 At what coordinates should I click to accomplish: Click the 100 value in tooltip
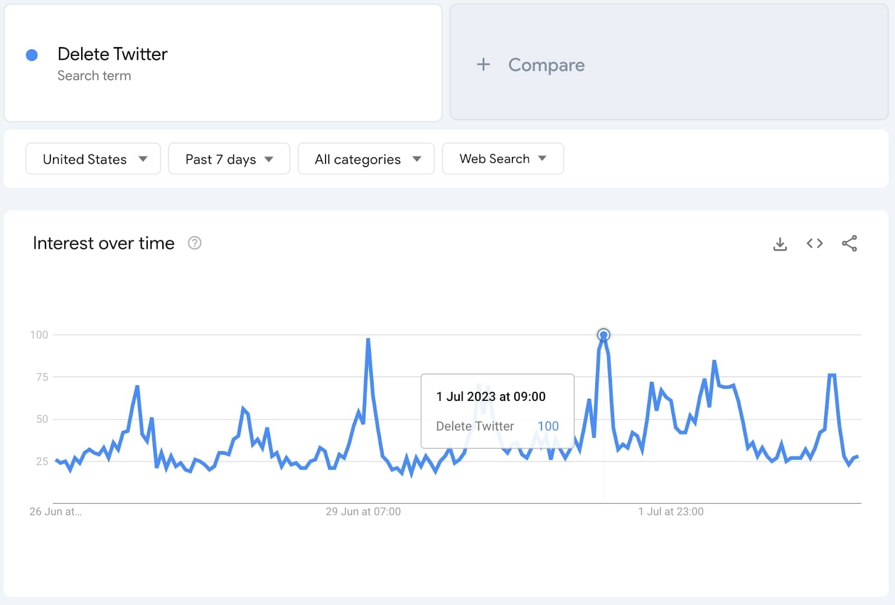[x=548, y=426]
